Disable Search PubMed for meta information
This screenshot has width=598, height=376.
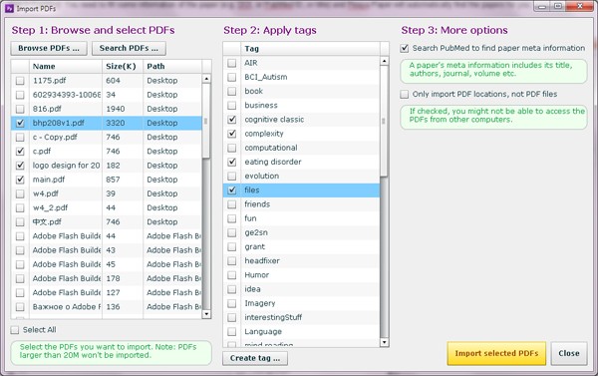(405, 48)
